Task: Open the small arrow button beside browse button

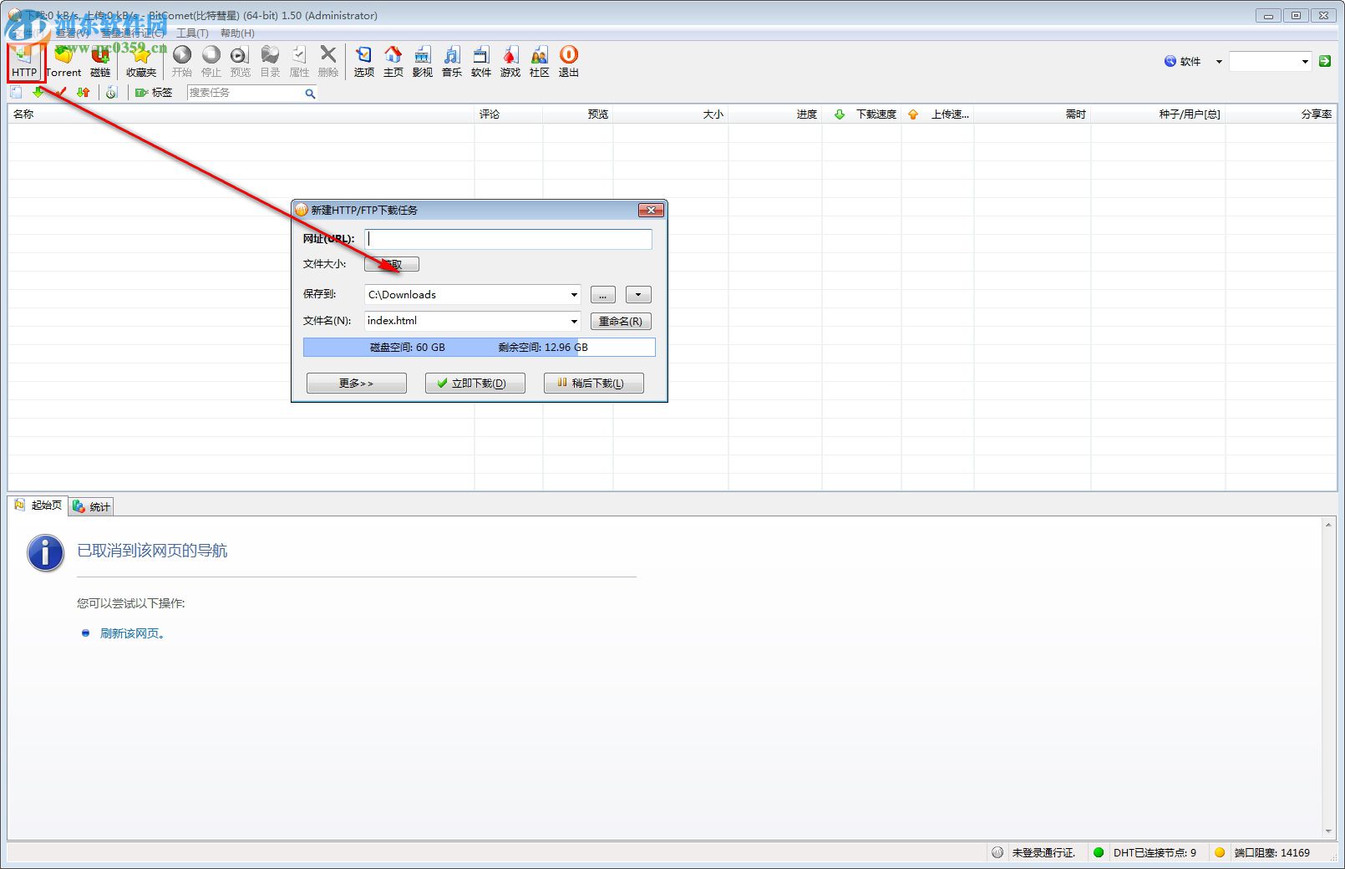Action: tap(638, 295)
